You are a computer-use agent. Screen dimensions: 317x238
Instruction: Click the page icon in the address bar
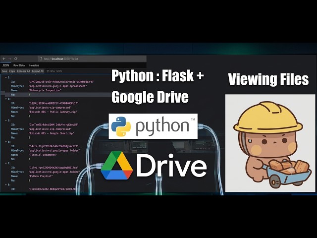pyautogui.click(x=41, y=59)
